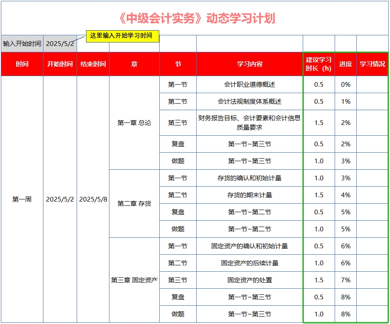
Task: Click the red 学习内容 column header
Action: (249, 64)
